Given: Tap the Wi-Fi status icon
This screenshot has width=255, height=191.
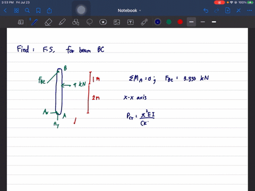Looking at the screenshot, I should [232, 3].
